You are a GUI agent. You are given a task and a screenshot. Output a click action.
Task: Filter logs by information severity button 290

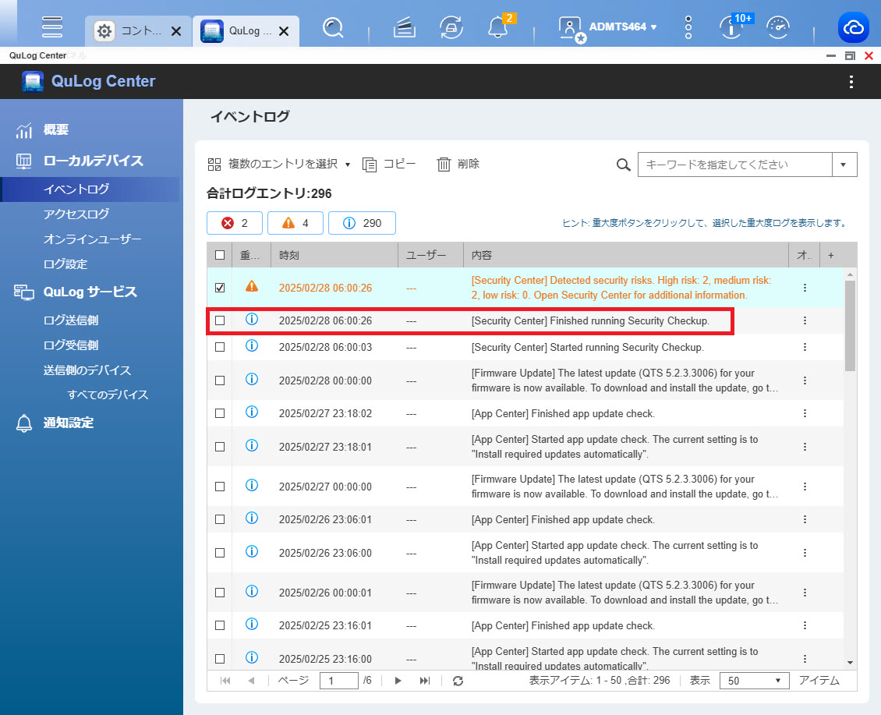(362, 223)
